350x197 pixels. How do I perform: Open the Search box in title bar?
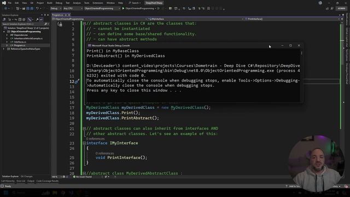coord(135,3)
